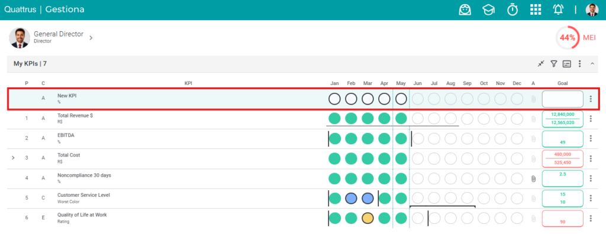Select the June circle for Total Revenue $
606x234 pixels.
[x=417, y=118]
